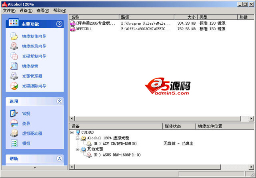Click the image list horizontal scrollbar thumb
This screenshot has height=178, width=256.
pos(158,118)
